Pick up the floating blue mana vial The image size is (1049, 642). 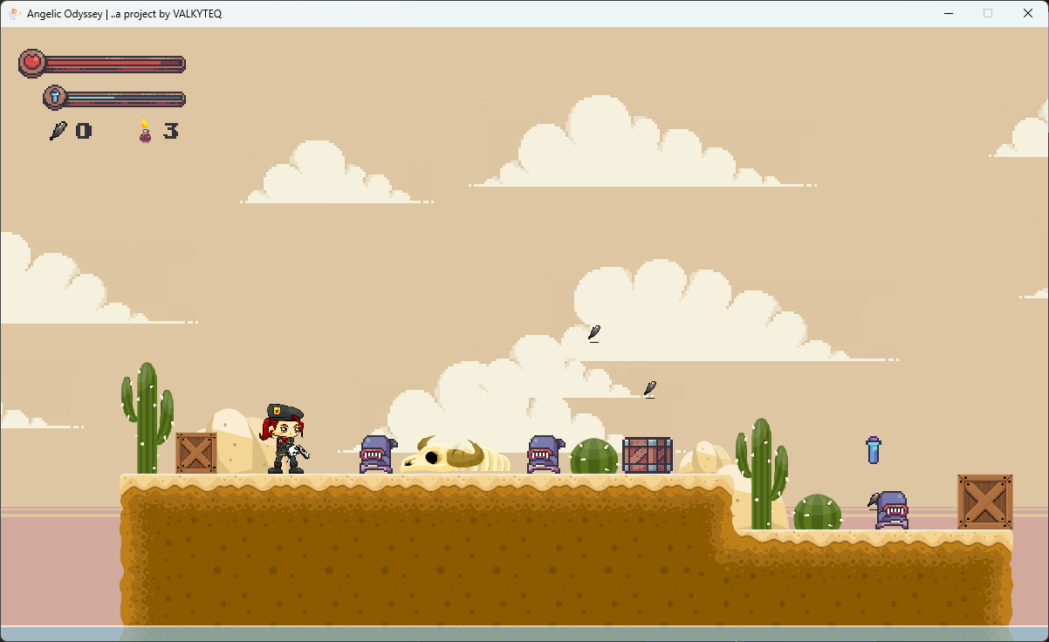point(873,449)
